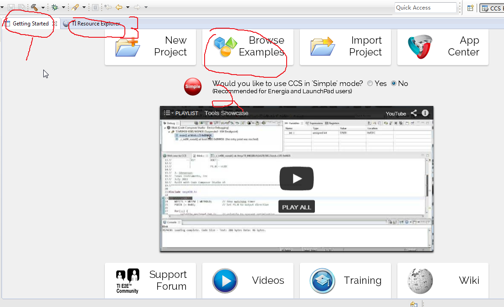Click the YouTube logo link

point(396,114)
